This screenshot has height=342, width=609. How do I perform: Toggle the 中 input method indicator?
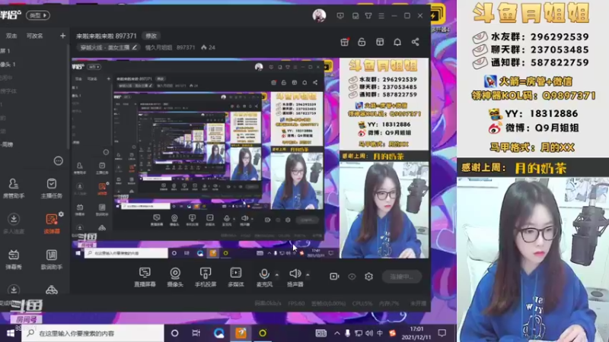click(380, 333)
